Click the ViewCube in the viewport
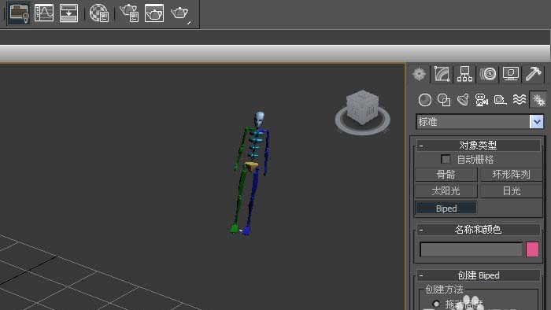This screenshot has width=551, height=310. pyautogui.click(x=363, y=106)
